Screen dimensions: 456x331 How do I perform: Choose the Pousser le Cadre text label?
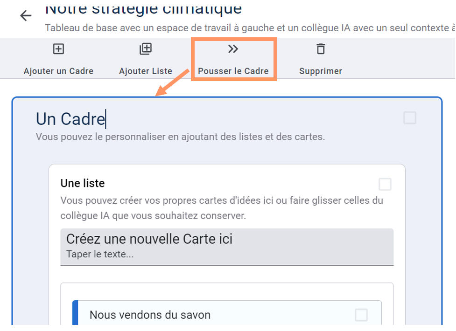pyautogui.click(x=233, y=71)
